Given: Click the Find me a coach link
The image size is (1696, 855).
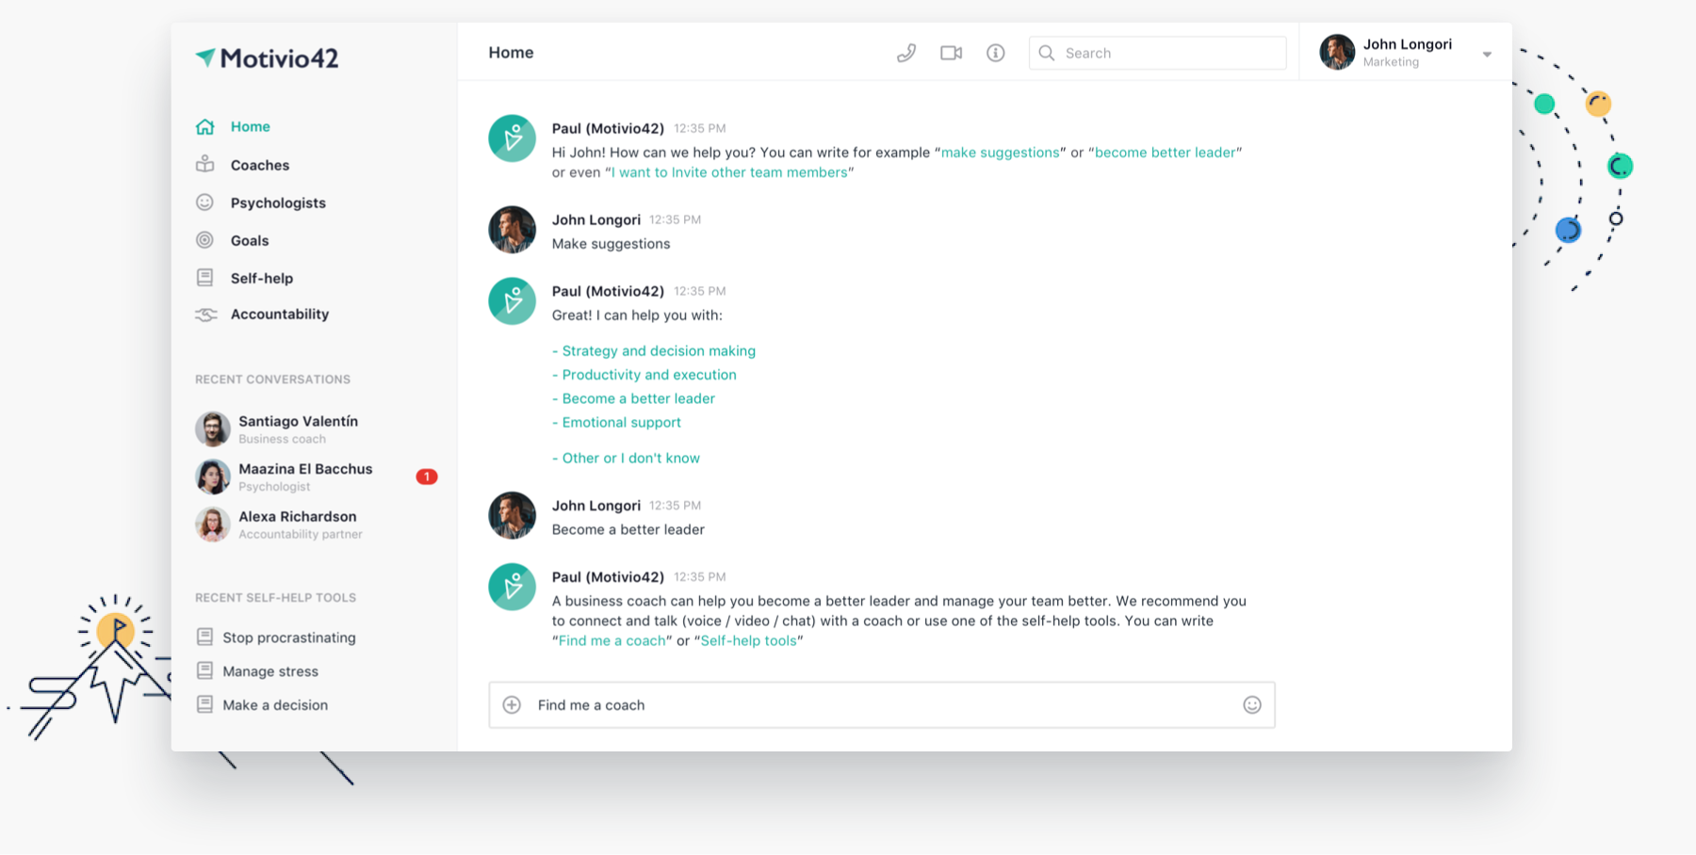Looking at the screenshot, I should [612, 640].
